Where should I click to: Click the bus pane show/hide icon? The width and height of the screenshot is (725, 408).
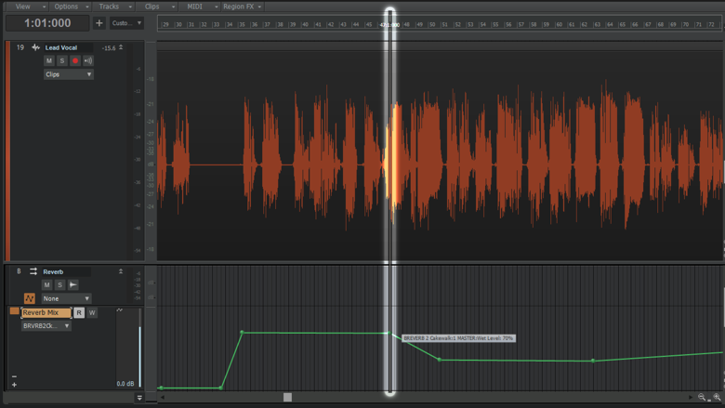pyautogui.click(x=139, y=398)
